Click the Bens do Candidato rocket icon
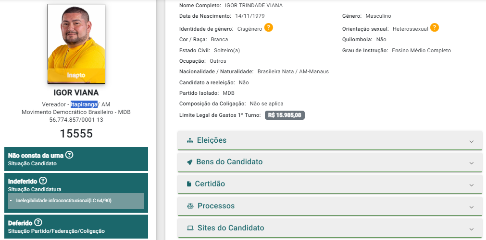The width and height of the screenshot is (486, 240). coord(190,162)
